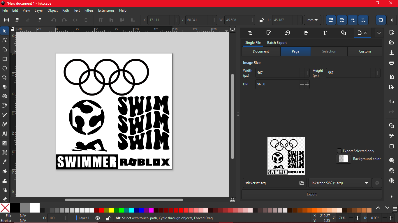This screenshot has height=223, width=398.
Task: Activate the 3D Box tool
Action: (5, 87)
